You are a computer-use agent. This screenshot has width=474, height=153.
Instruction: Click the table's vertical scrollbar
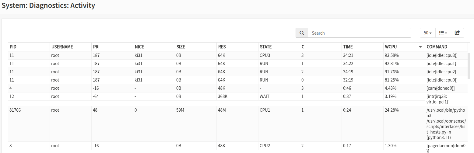pos(469,65)
